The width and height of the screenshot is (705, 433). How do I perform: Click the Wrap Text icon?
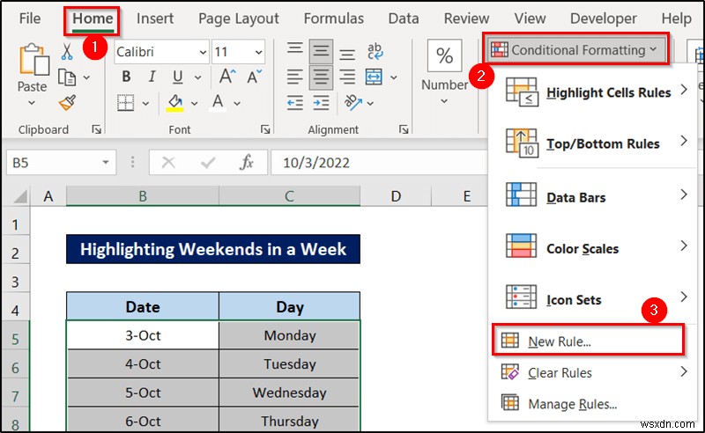(375, 51)
